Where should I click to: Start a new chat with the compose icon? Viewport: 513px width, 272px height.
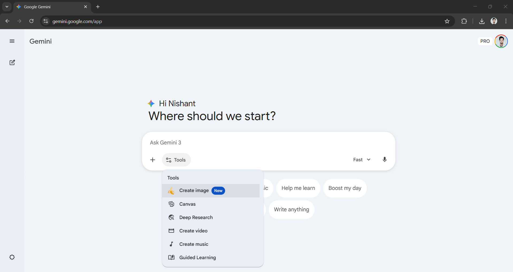point(12,63)
